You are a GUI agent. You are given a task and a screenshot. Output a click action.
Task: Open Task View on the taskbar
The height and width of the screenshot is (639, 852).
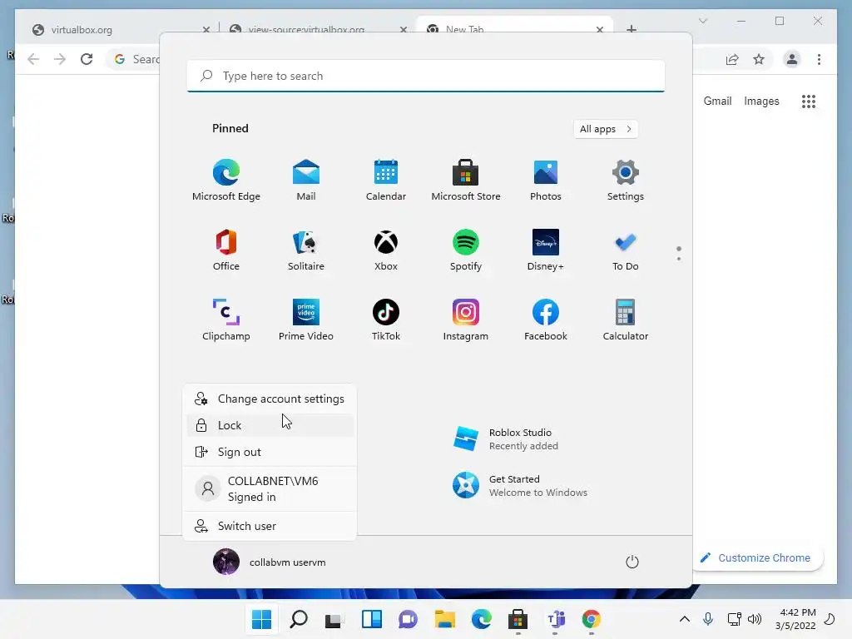click(334, 619)
